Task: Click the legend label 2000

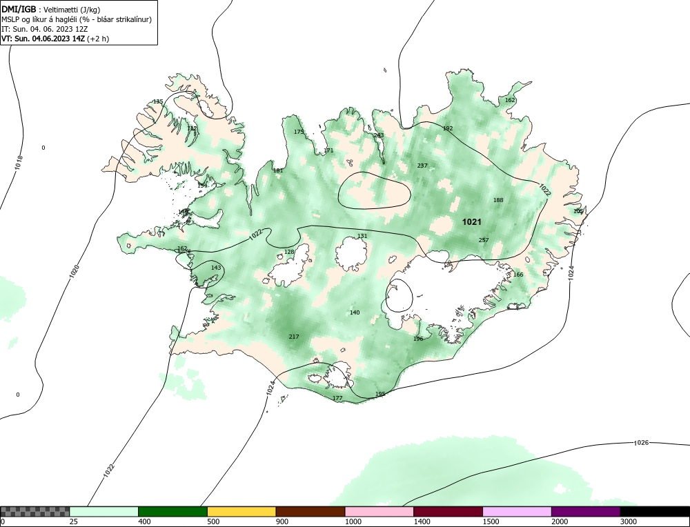Action: (560, 522)
